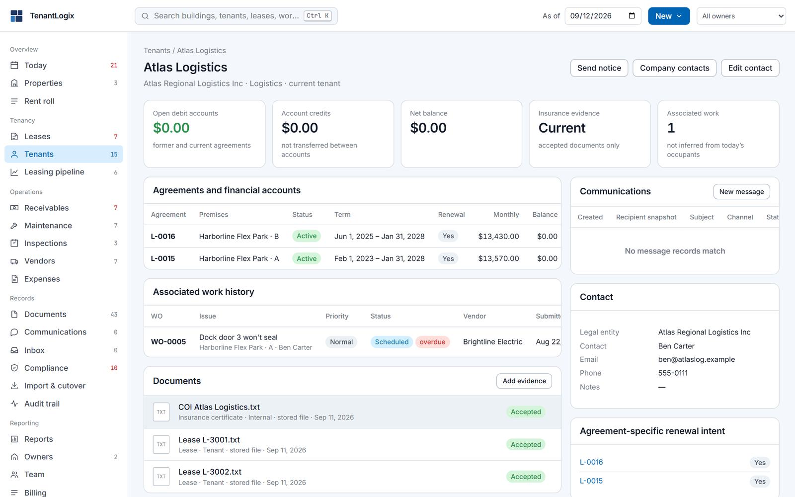Go to Audit trail
The height and width of the screenshot is (497, 795).
(64, 404)
